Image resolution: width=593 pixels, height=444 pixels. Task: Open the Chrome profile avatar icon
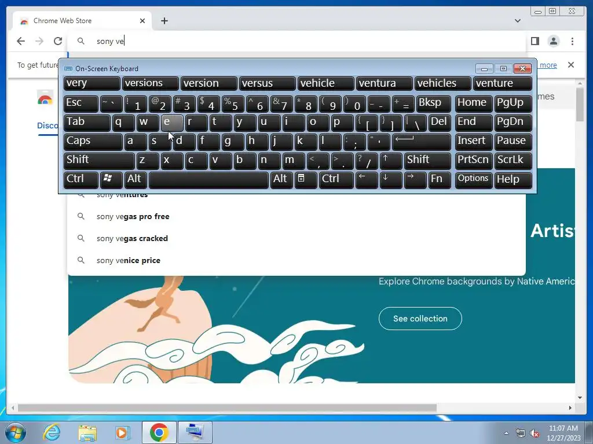point(554,41)
